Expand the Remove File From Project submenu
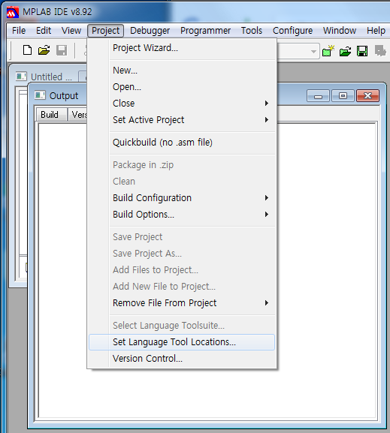Viewport: 390px width, 433px height. (266, 303)
